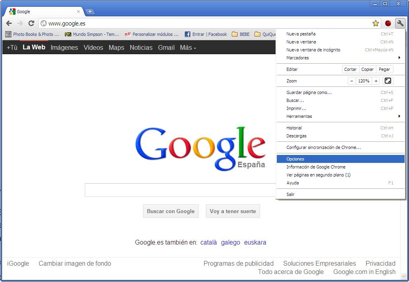
Task: Go to Vídeos in Google bar
Action: click(x=93, y=47)
